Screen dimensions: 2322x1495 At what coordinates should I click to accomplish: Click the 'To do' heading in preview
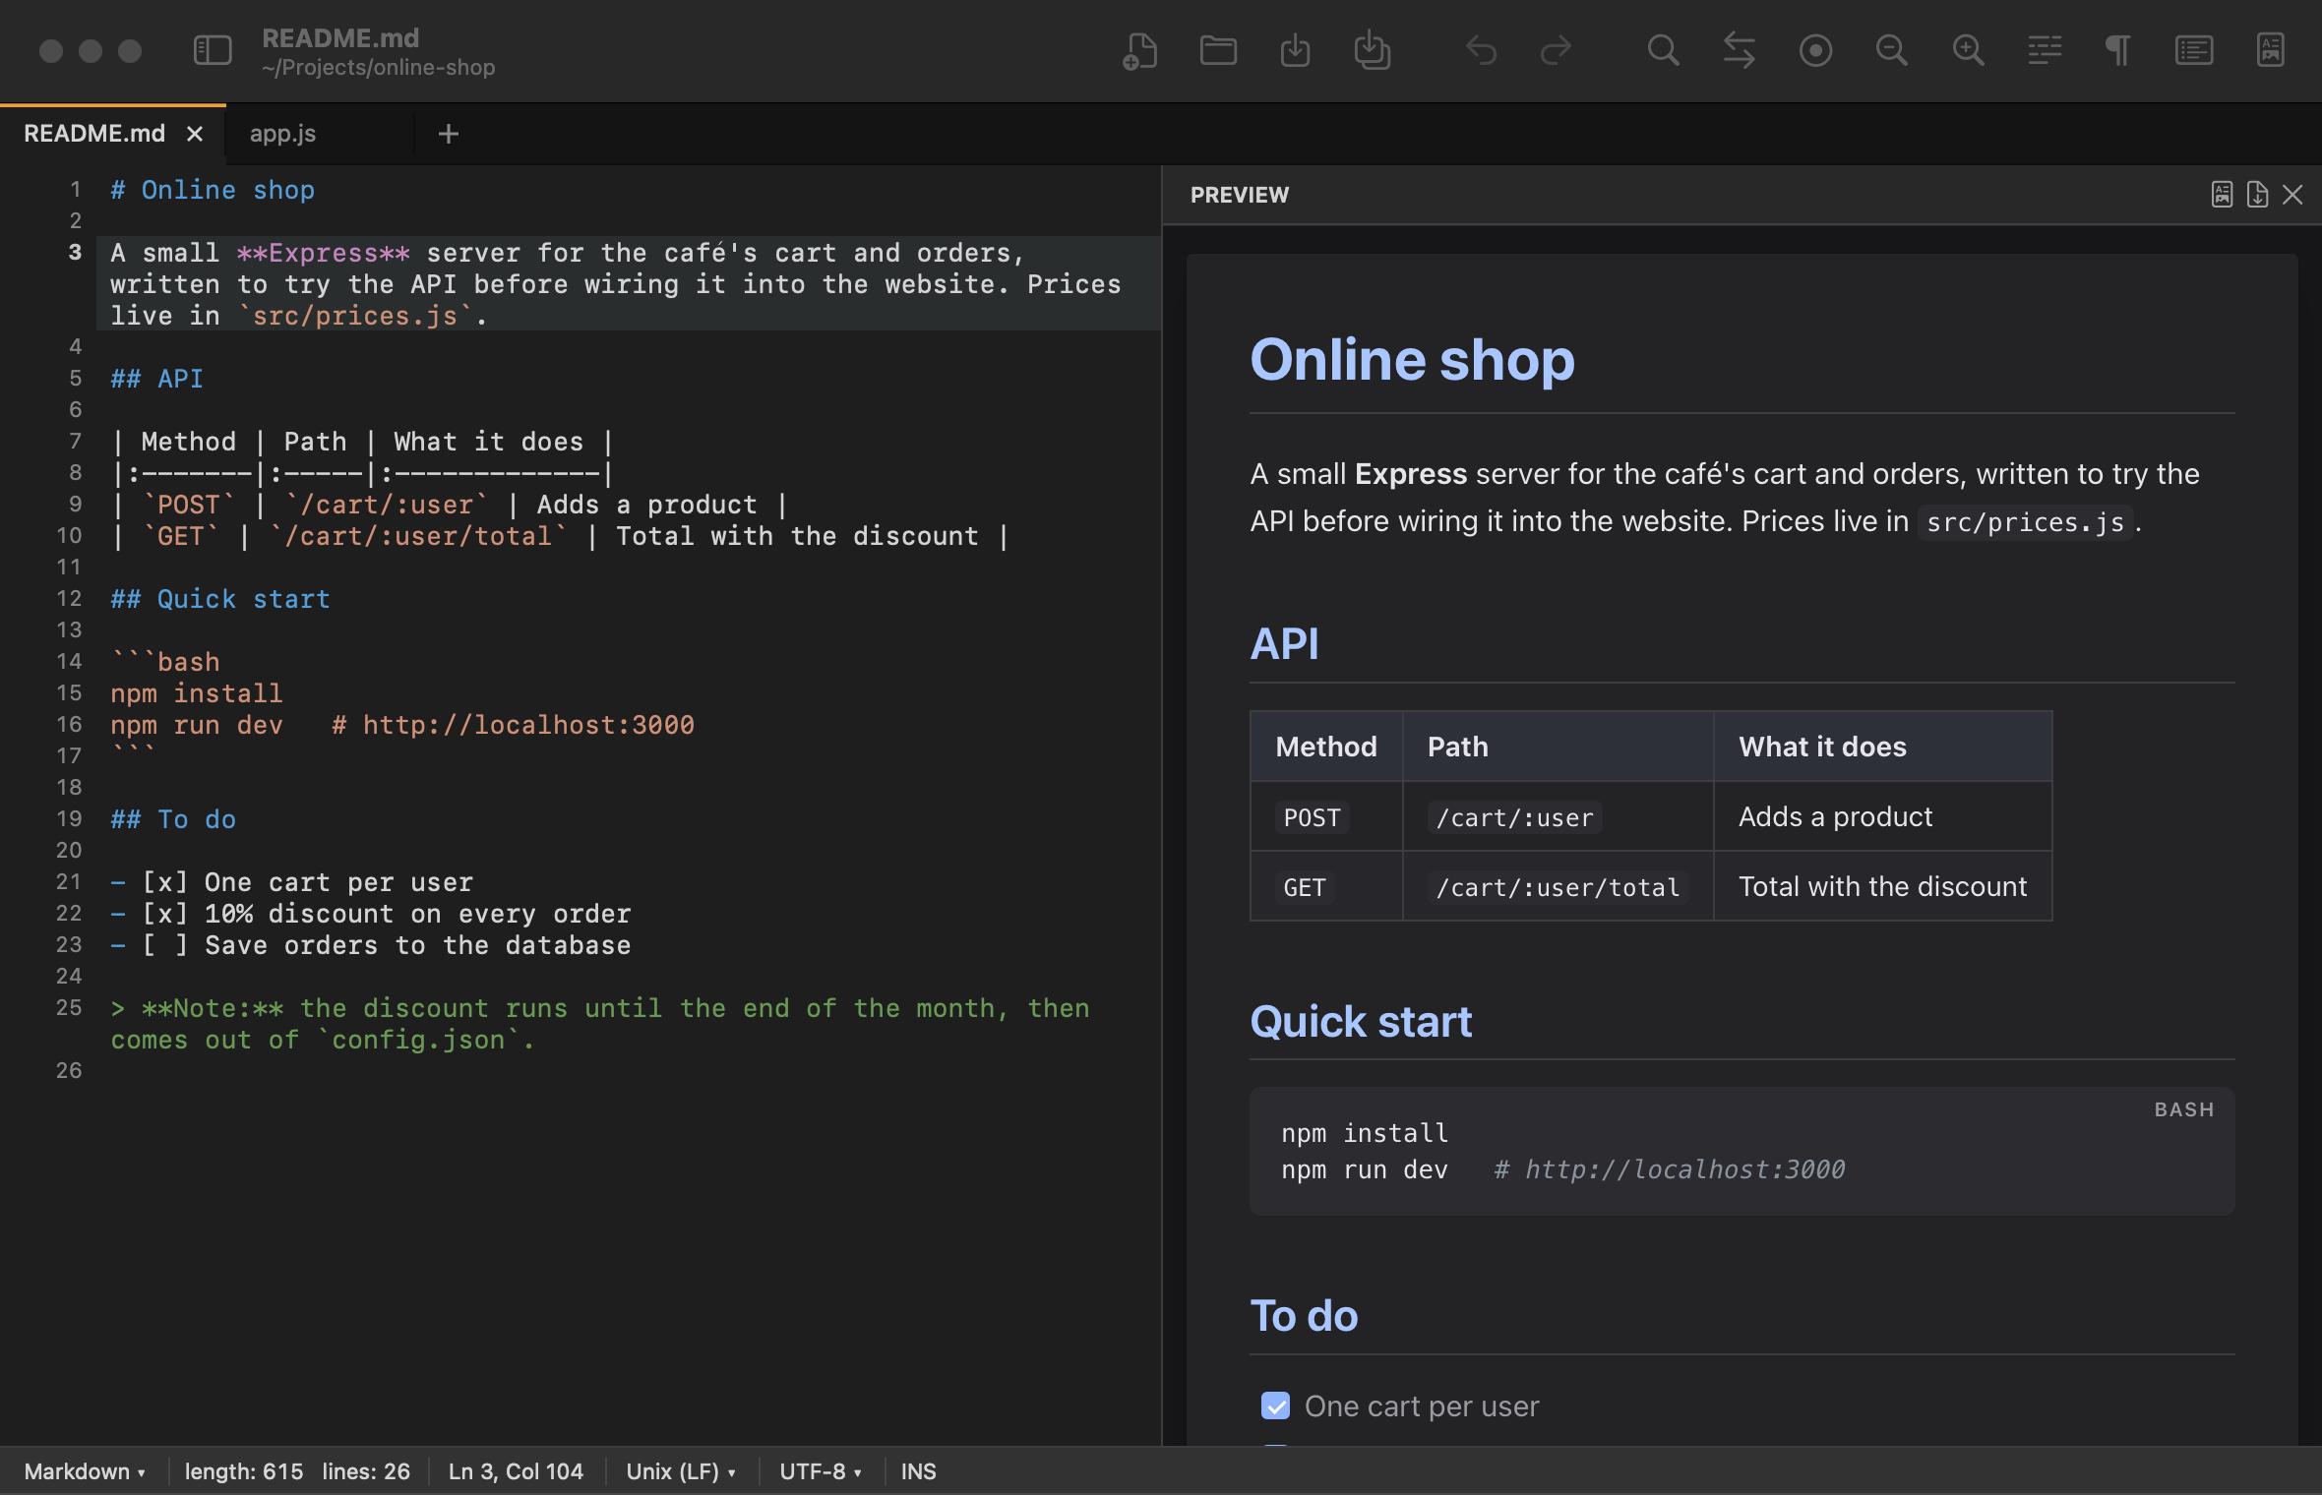click(x=1304, y=1316)
